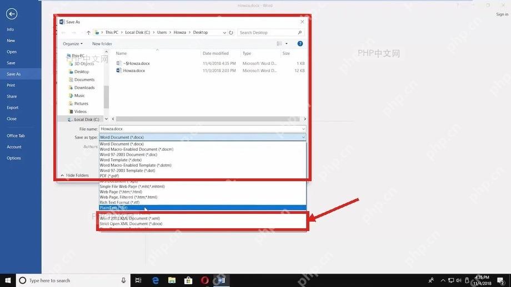Choose Word 2003 XML Document (*.xml)
Screen dimensions: 511x287
[130, 218]
